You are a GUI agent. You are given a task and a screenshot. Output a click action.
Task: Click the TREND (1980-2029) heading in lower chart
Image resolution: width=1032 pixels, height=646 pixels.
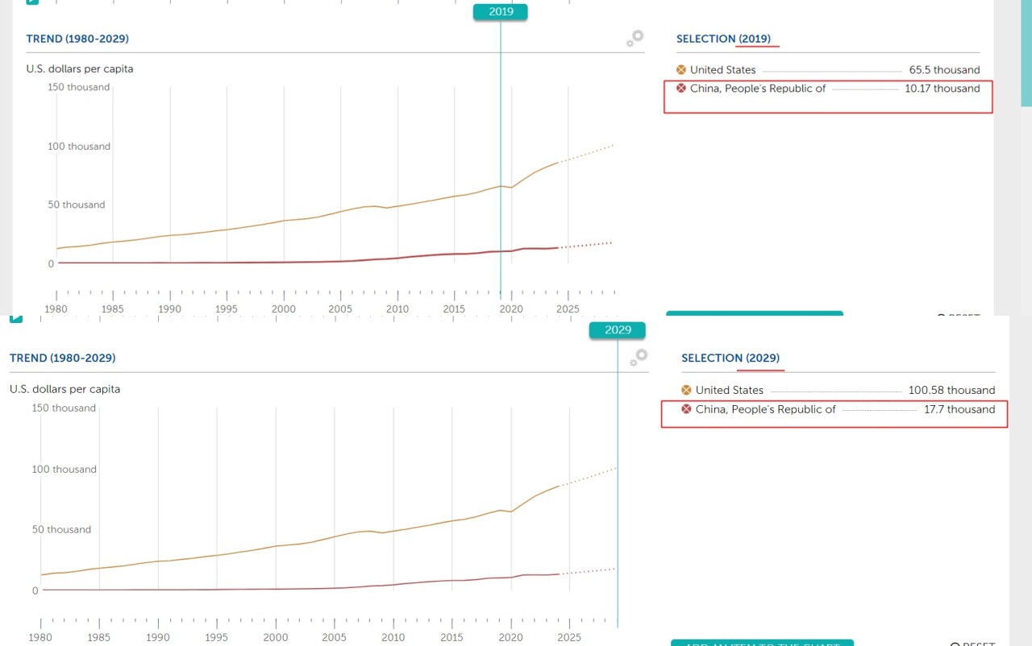tap(62, 358)
